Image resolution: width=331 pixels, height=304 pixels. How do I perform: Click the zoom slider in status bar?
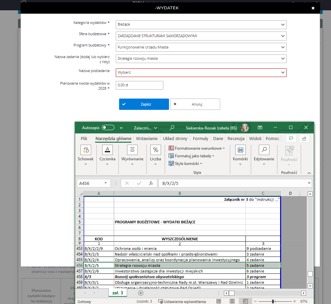pos(273,301)
